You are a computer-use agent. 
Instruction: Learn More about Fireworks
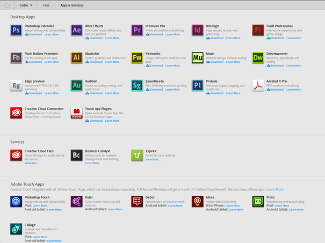pos(172,65)
